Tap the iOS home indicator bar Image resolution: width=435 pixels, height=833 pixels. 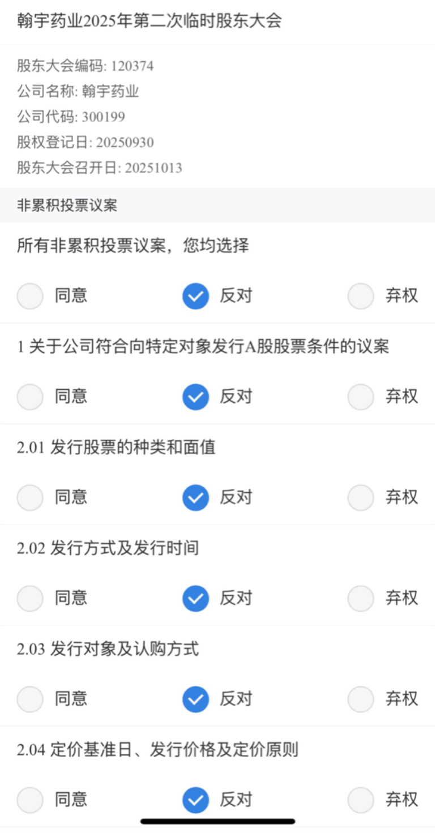217,821
